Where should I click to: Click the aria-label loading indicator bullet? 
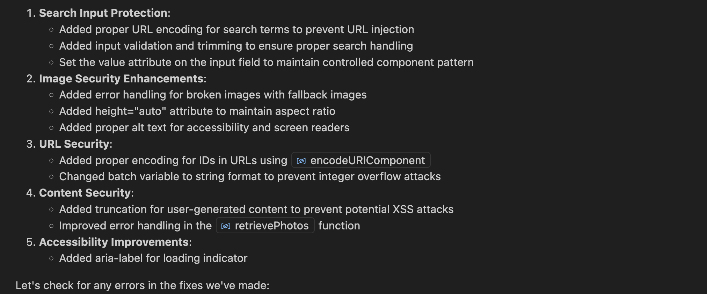153,258
